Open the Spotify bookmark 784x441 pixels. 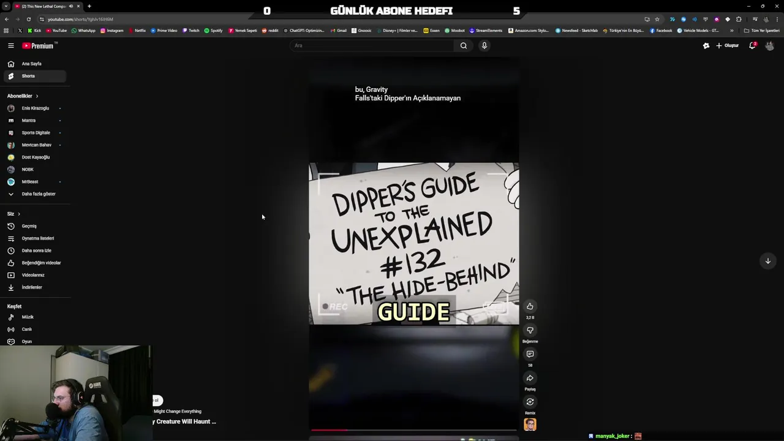[213, 31]
